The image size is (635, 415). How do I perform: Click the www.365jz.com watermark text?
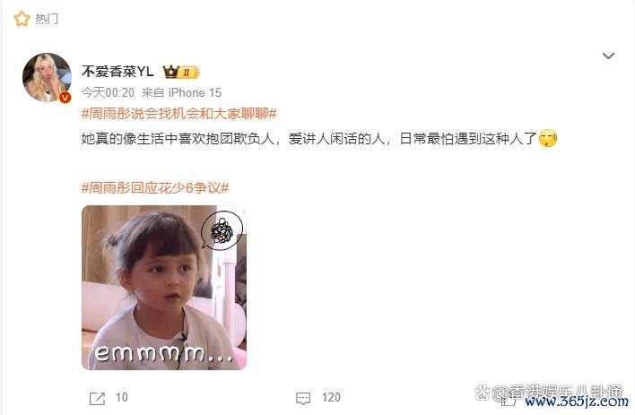tap(577, 402)
